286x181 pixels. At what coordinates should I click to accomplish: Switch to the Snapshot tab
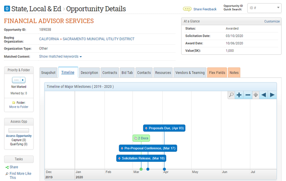point(49,72)
